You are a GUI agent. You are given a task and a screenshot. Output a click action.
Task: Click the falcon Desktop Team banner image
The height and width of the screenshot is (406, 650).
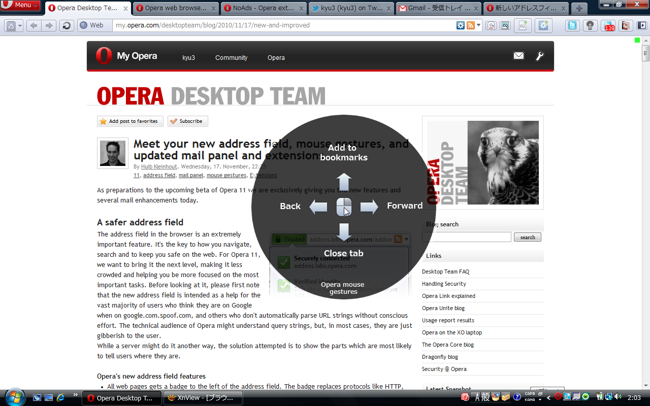point(482,162)
